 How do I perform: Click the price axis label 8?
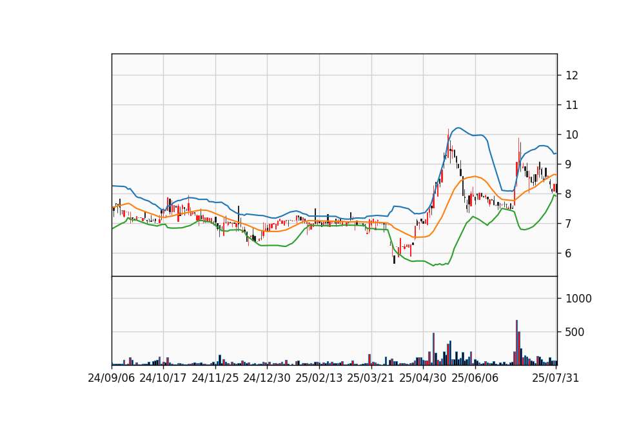click(x=569, y=194)
